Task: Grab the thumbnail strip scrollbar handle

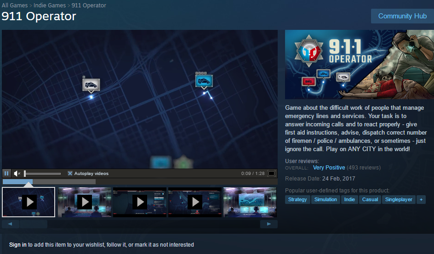Action: pos(34,224)
